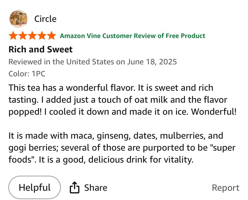
Task: Click the second orange rating star
Action: [x=23, y=36]
